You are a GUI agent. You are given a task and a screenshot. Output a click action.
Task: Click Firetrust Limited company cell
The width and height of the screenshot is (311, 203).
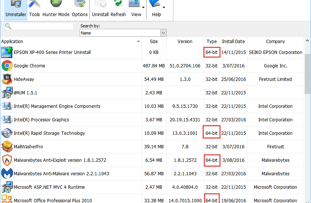coord(275,79)
